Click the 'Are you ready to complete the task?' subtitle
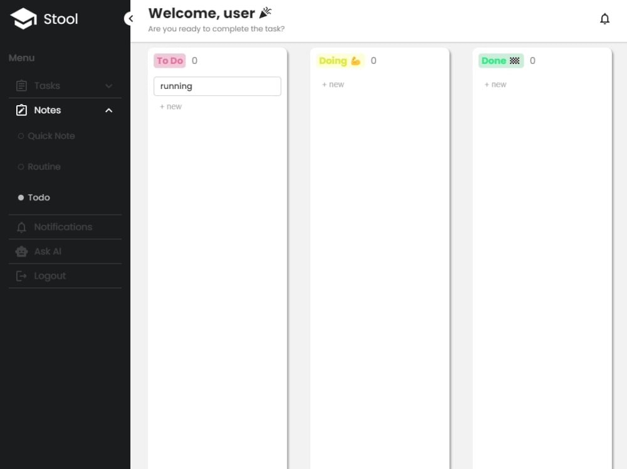Image resolution: width=627 pixels, height=469 pixels. coord(216,29)
